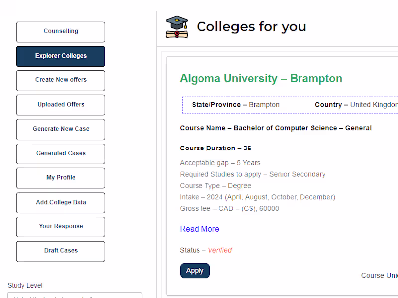Click the graduation cap icon
The height and width of the screenshot is (298, 398).
(x=177, y=27)
